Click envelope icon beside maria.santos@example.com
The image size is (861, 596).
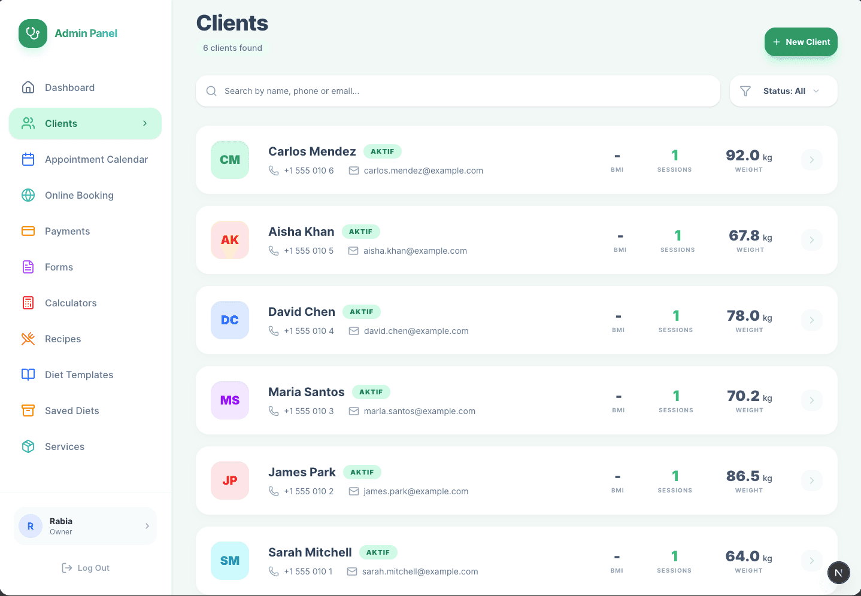tap(354, 411)
